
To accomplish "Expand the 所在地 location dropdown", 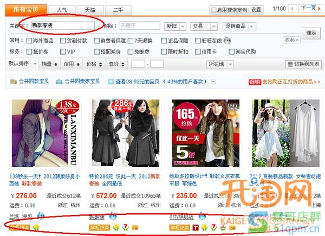I will (220, 64).
